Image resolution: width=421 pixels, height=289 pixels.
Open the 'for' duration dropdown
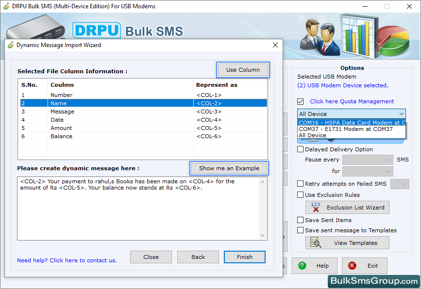[368, 171]
